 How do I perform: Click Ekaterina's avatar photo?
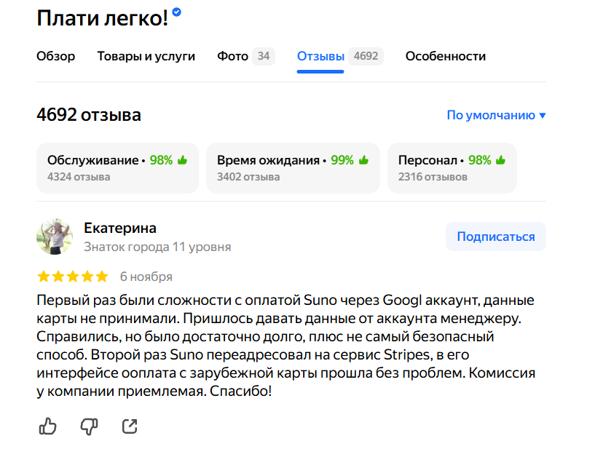point(55,237)
